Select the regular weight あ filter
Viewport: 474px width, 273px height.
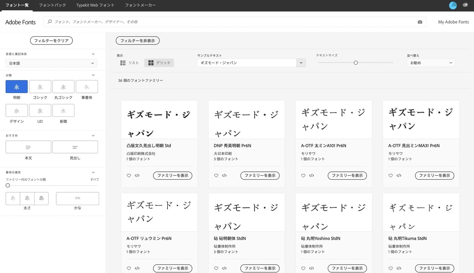point(27,198)
